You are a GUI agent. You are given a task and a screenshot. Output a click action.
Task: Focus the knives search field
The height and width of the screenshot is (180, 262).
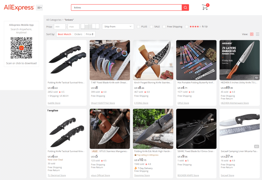tap(126, 8)
